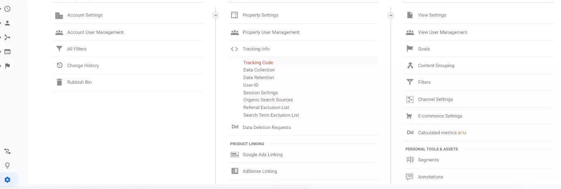This screenshot has width=561, height=189.
Task: Open Realtime reports clock icon
Action: point(7,9)
